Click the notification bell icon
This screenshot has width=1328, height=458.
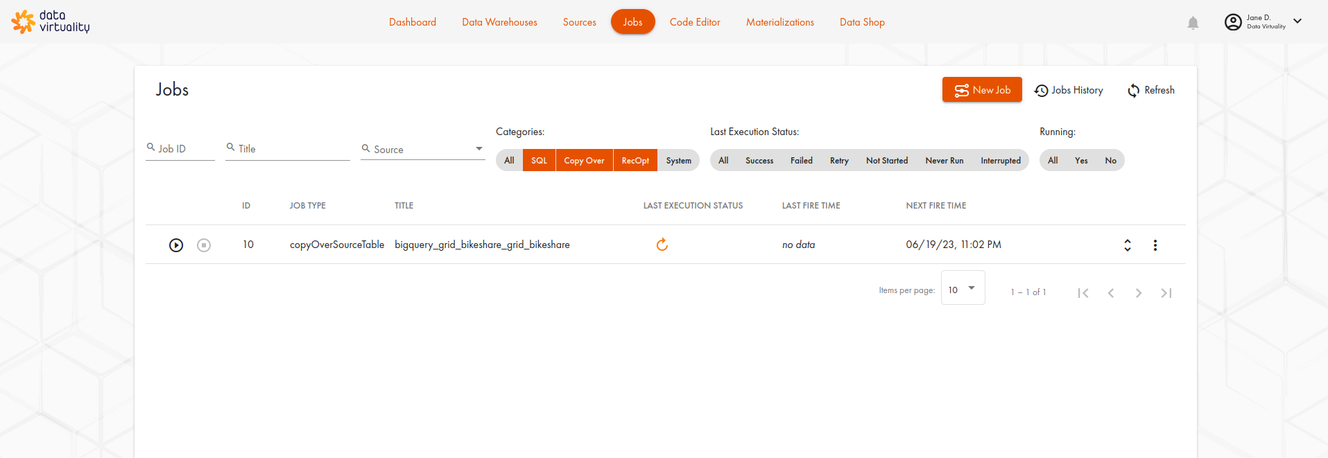point(1193,23)
